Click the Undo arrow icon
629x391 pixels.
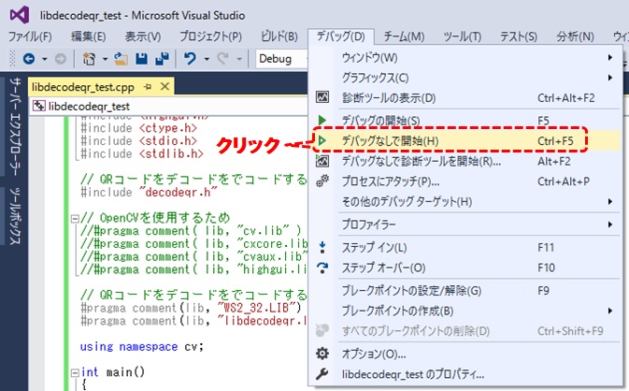point(190,58)
